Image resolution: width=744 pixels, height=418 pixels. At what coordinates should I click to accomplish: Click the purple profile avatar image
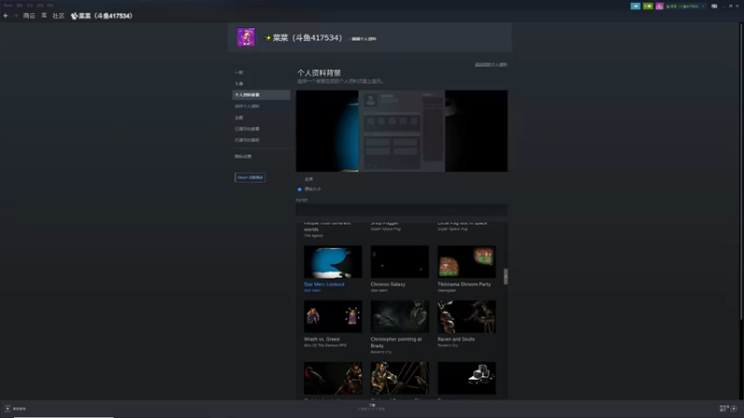[x=246, y=37]
